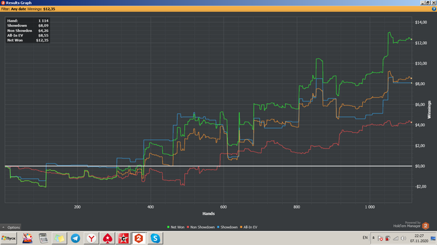
Task: Click the Results Graph title bar icon
Action: pos(2,2)
